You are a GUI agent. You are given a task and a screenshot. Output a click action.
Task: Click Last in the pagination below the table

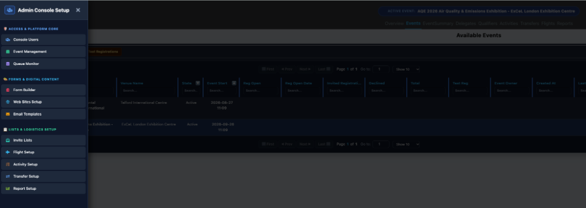pos(324,144)
